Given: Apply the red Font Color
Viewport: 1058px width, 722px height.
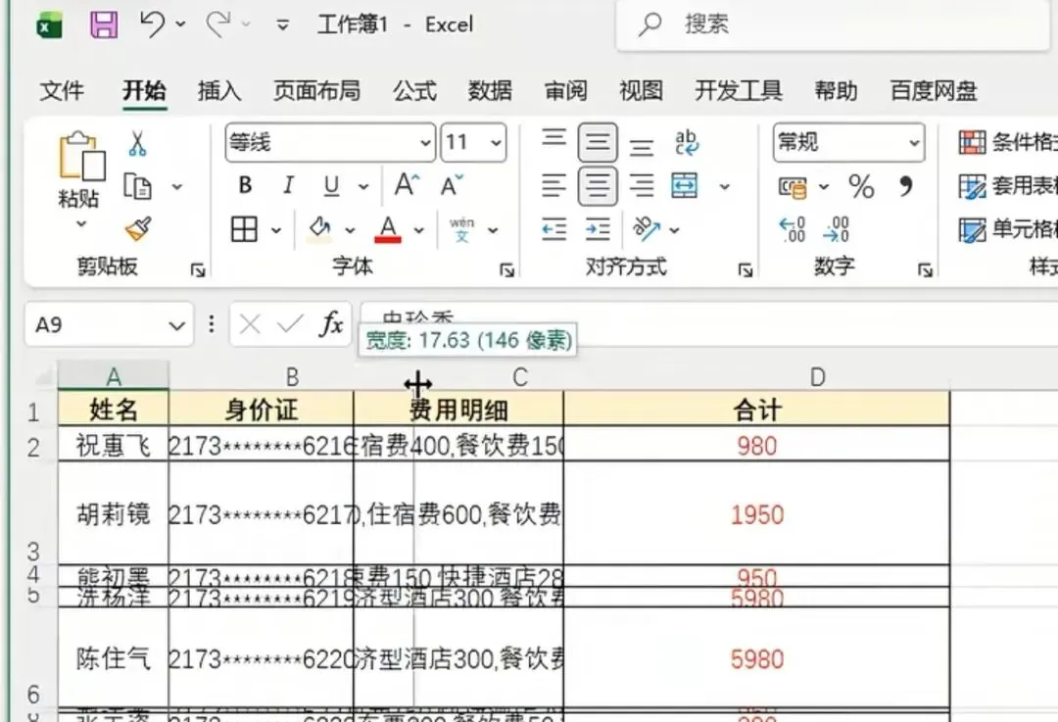Looking at the screenshot, I should coord(388,229).
